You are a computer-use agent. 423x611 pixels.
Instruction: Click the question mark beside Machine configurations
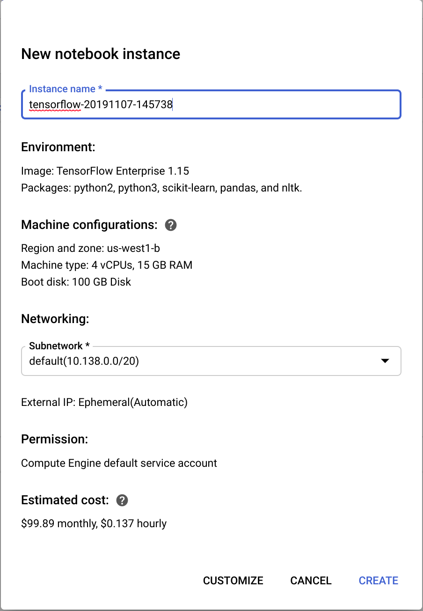tap(171, 225)
